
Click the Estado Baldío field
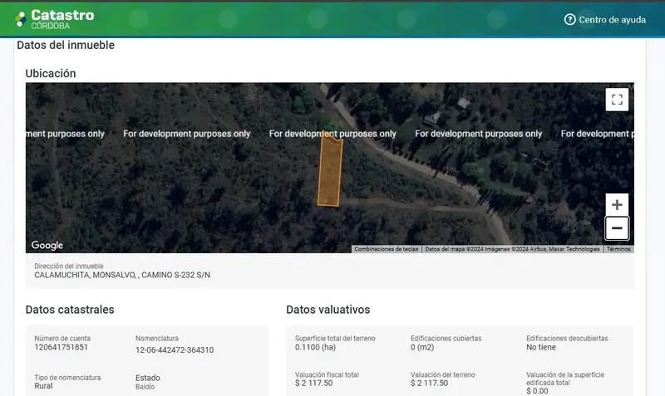[x=148, y=382]
